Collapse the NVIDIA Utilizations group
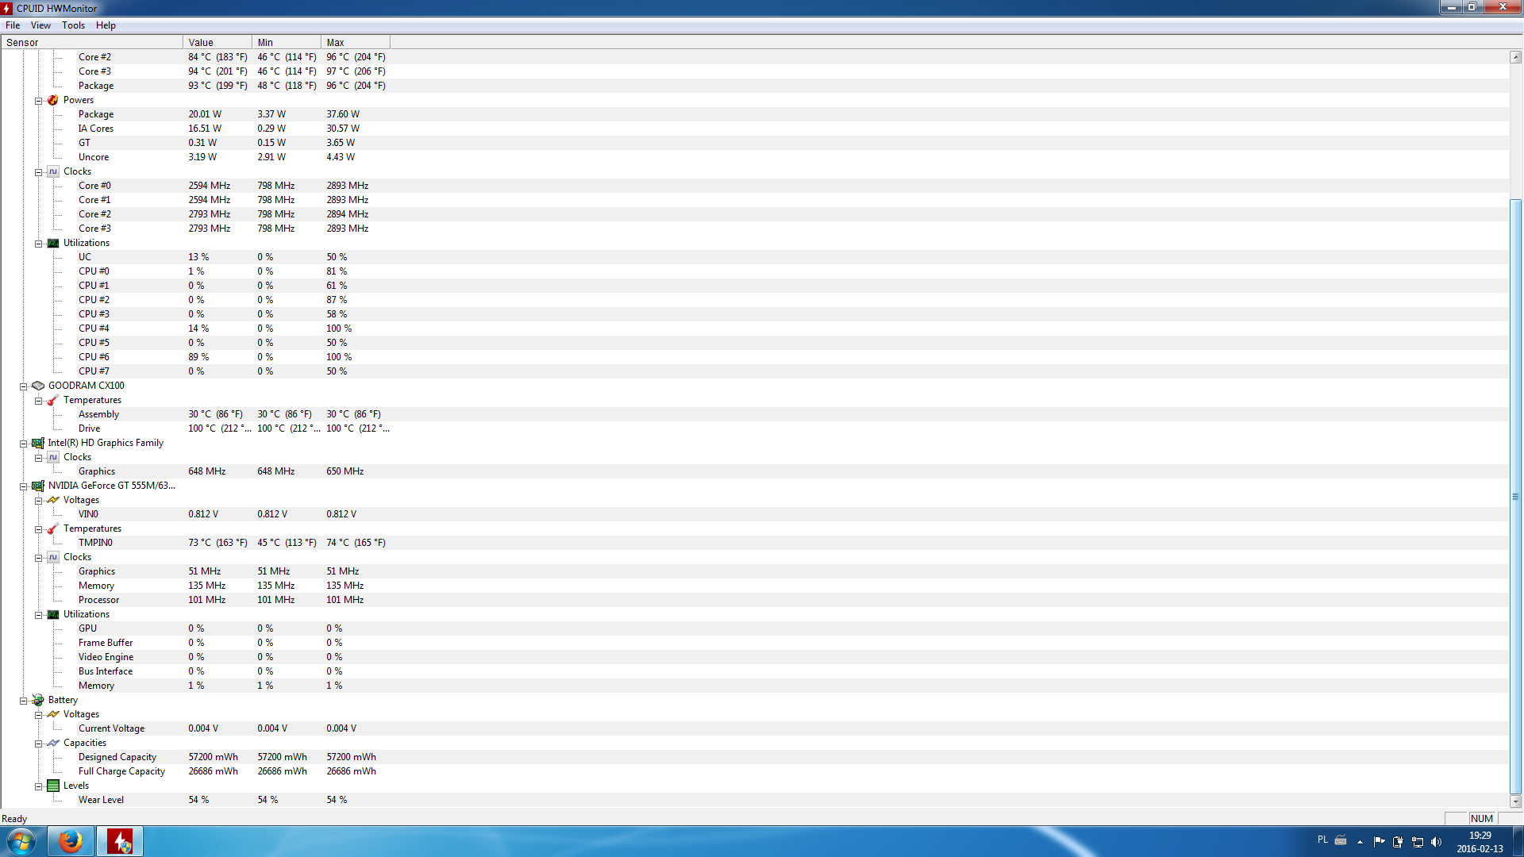Image resolution: width=1524 pixels, height=857 pixels. pyautogui.click(x=38, y=615)
